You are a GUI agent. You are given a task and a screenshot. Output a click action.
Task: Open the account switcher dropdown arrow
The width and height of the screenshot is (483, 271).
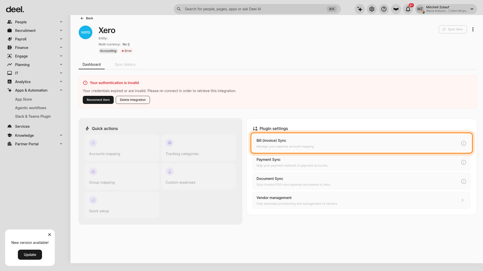[x=472, y=9]
